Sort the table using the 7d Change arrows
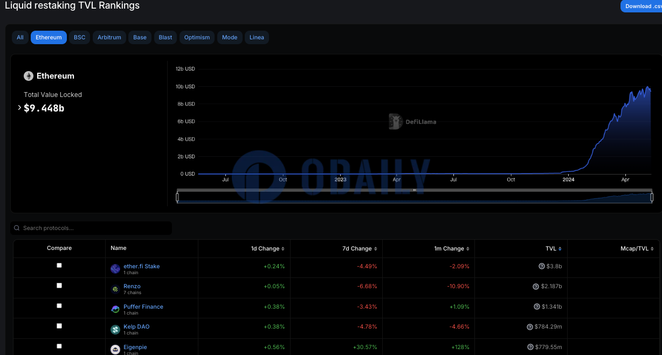This screenshot has height=355, width=662. pos(376,249)
